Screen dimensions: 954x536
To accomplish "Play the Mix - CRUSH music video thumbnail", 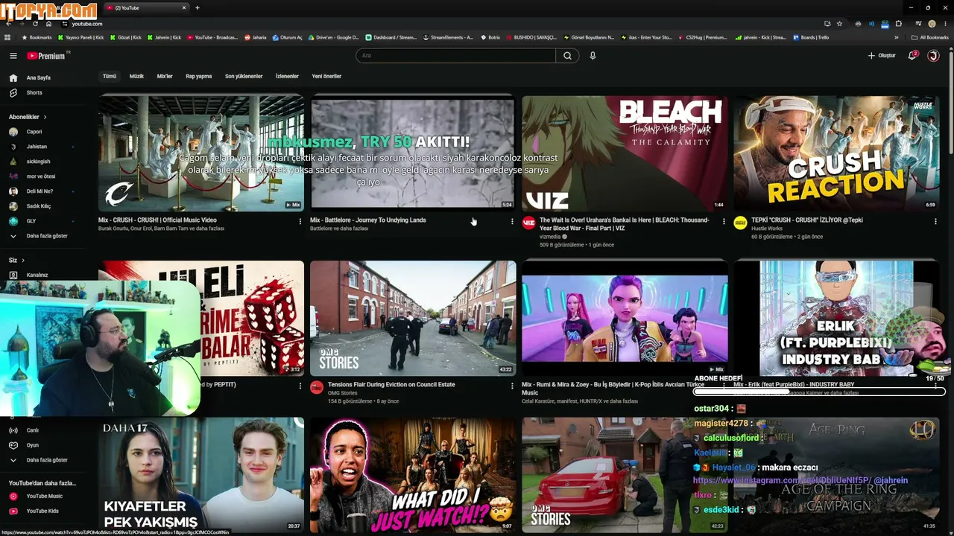I will (x=201, y=153).
